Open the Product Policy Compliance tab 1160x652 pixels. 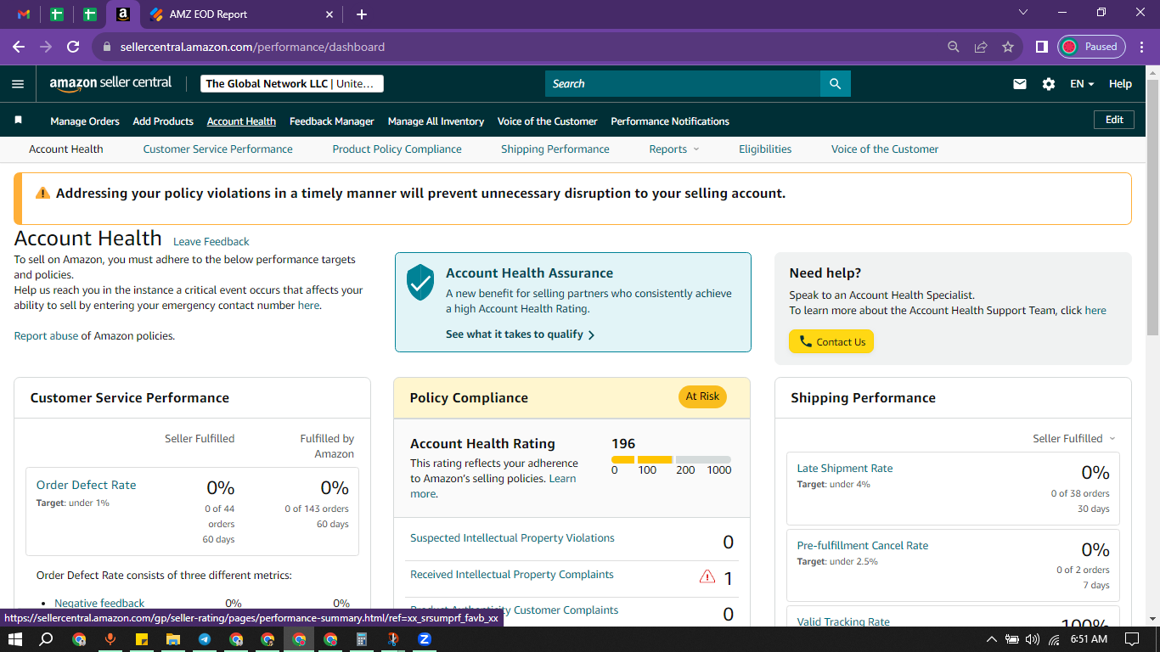397,149
